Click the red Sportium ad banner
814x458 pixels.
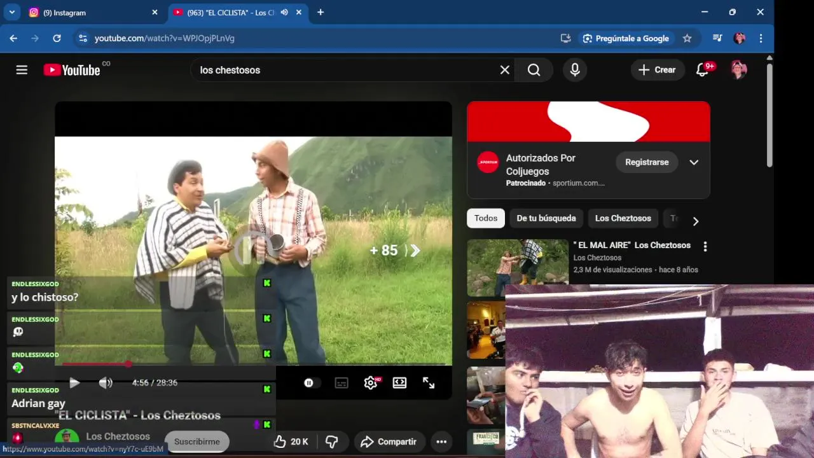click(x=588, y=121)
